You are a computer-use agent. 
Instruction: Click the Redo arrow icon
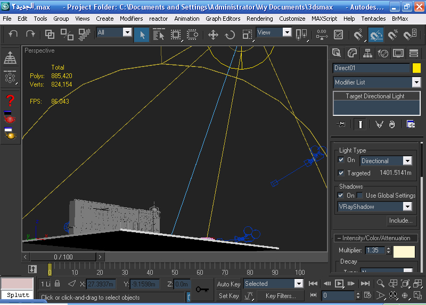point(30,34)
